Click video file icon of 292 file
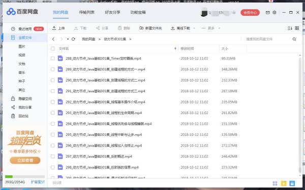The width and height of the screenshot is (305, 190). [x=60, y=102]
